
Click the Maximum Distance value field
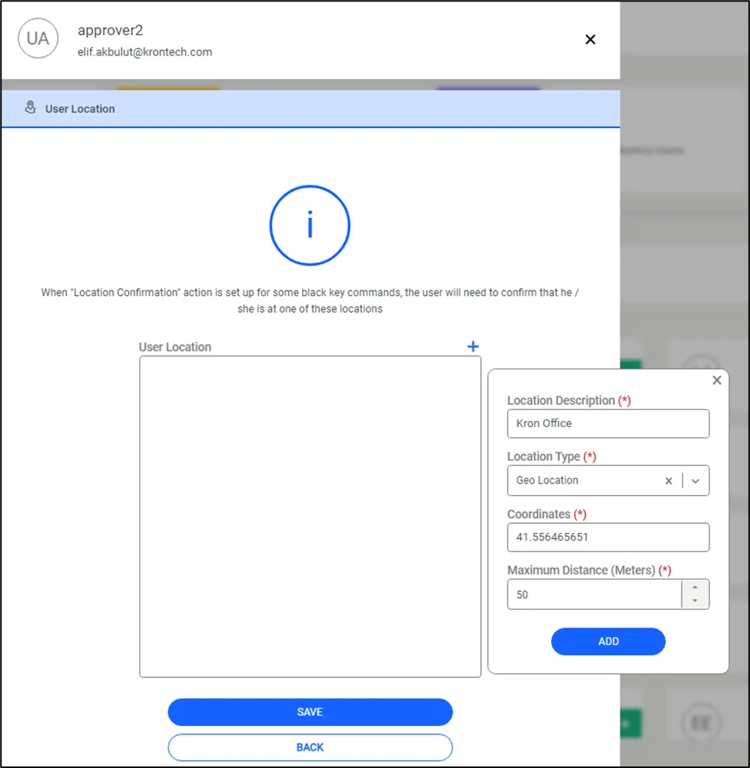click(595, 595)
